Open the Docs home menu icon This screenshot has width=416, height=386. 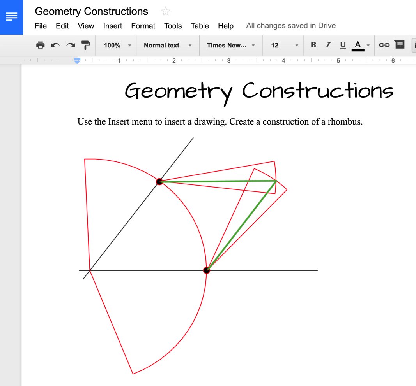pyautogui.click(x=11, y=17)
